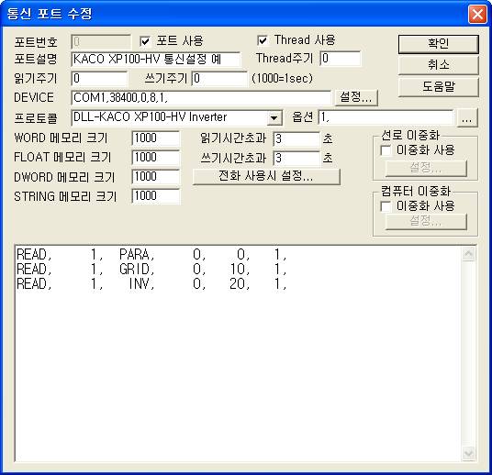Click the Thread주기 input field
This screenshot has width=492, height=475.
(x=341, y=59)
